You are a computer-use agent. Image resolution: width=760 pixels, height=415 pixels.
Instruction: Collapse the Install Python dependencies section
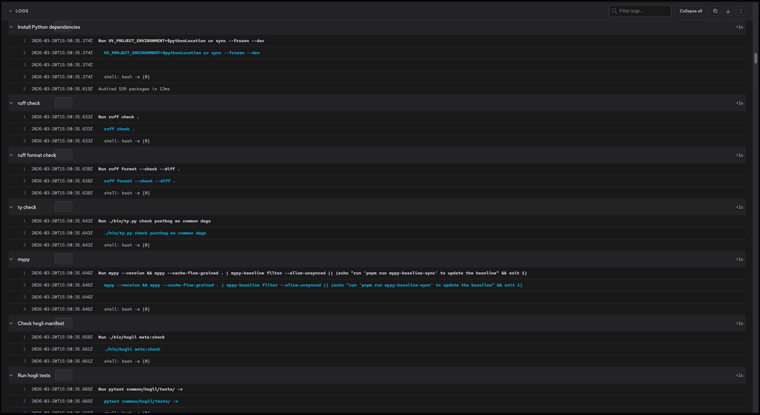pyautogui.click(x=11, y=27)
